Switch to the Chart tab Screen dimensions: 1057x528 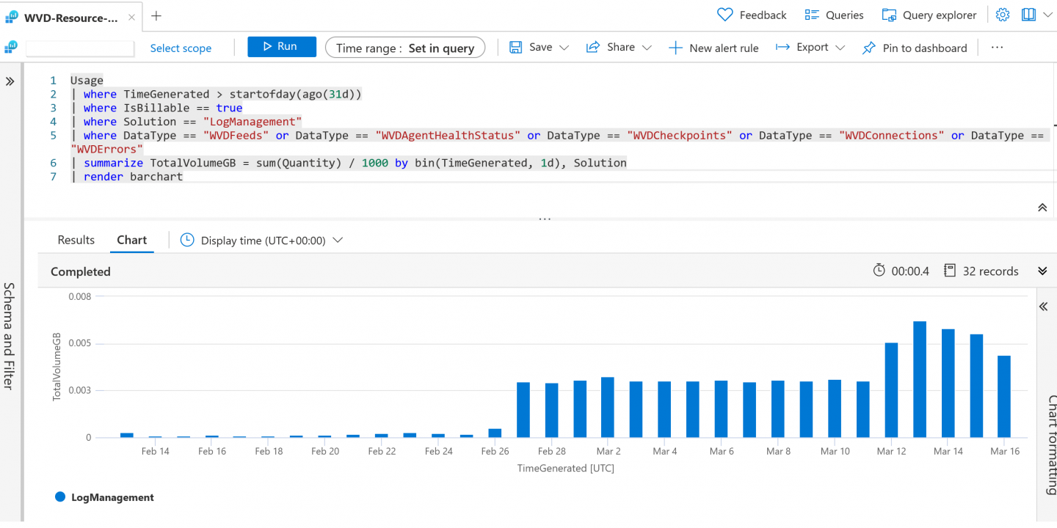[132, 240]
